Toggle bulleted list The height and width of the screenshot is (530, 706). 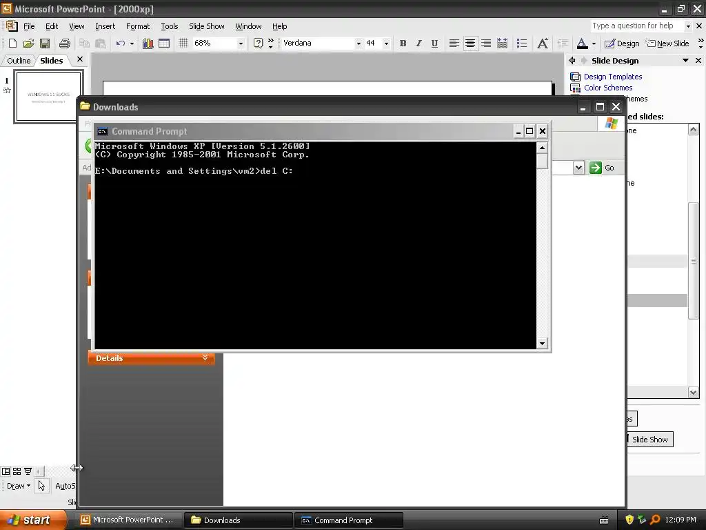tap(521, 43)
